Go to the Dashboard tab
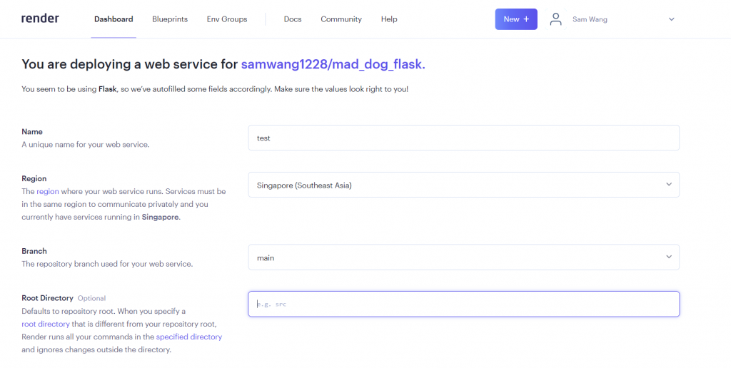The width and height of the screenshot is (731, 368). (x=114, y=19)
